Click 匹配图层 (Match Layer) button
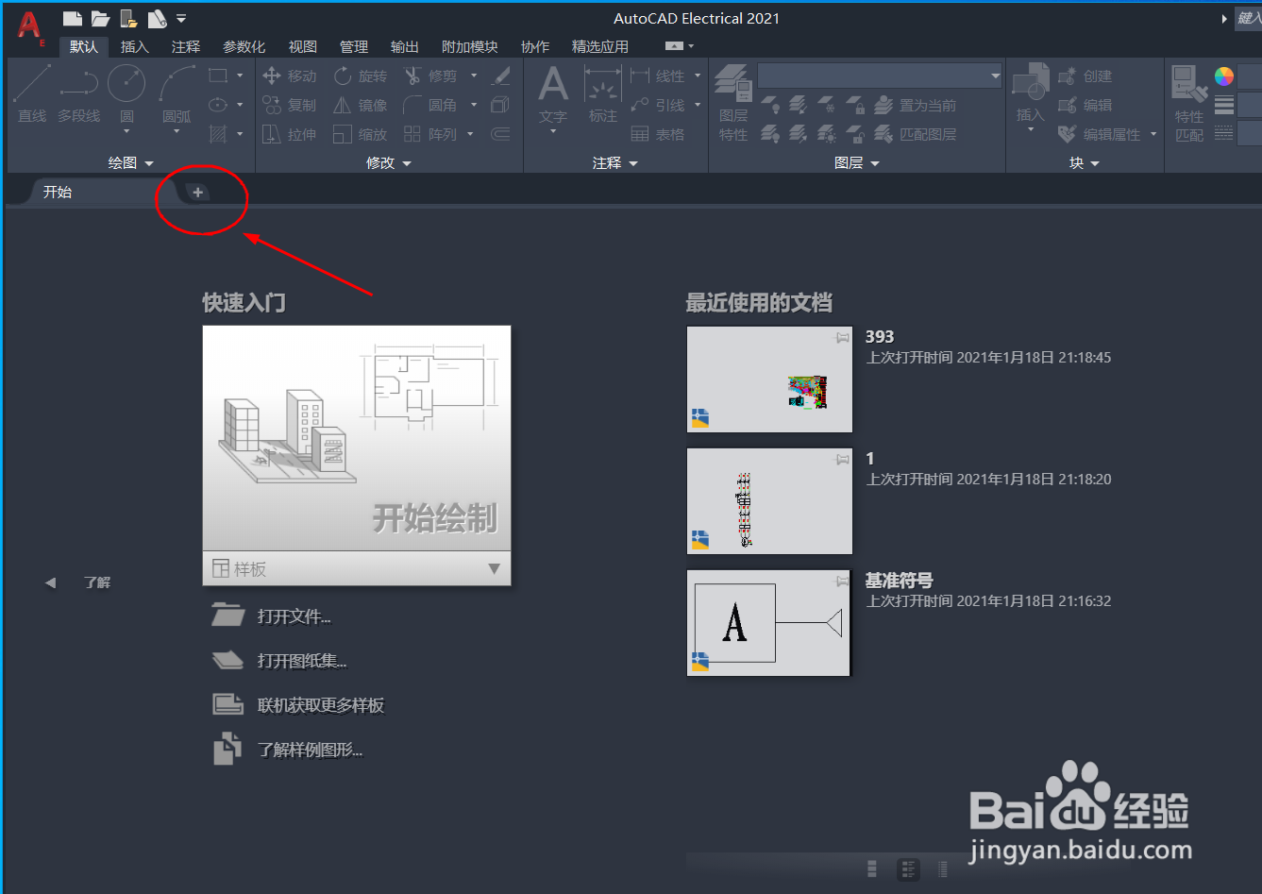Viewport: 1262px width, 894px height. click(x=916, y=134)
